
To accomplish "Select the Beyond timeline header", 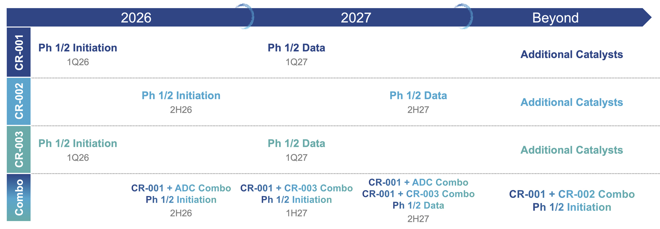I will click(x=555, y=18).
